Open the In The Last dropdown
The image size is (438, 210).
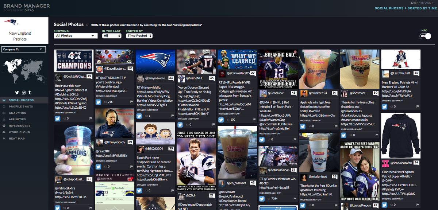point(111,36)
